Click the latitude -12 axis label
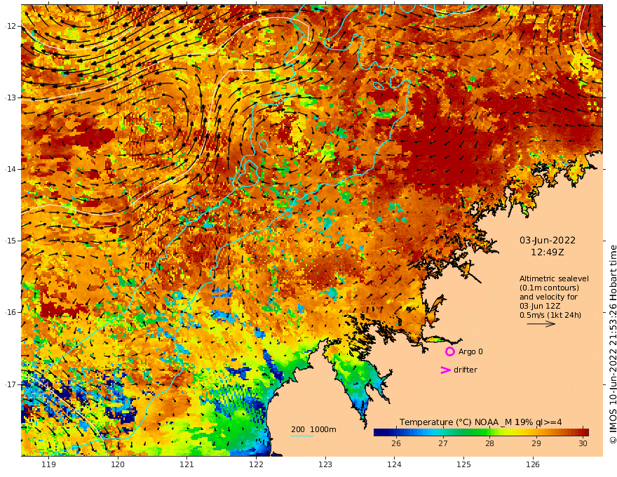 [11, 26]
